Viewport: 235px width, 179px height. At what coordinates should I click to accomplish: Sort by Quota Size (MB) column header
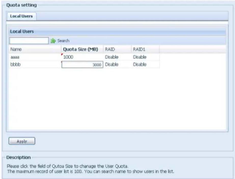[82, 49]
